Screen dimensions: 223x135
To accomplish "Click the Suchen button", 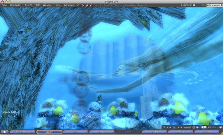I will pos(102,132).
